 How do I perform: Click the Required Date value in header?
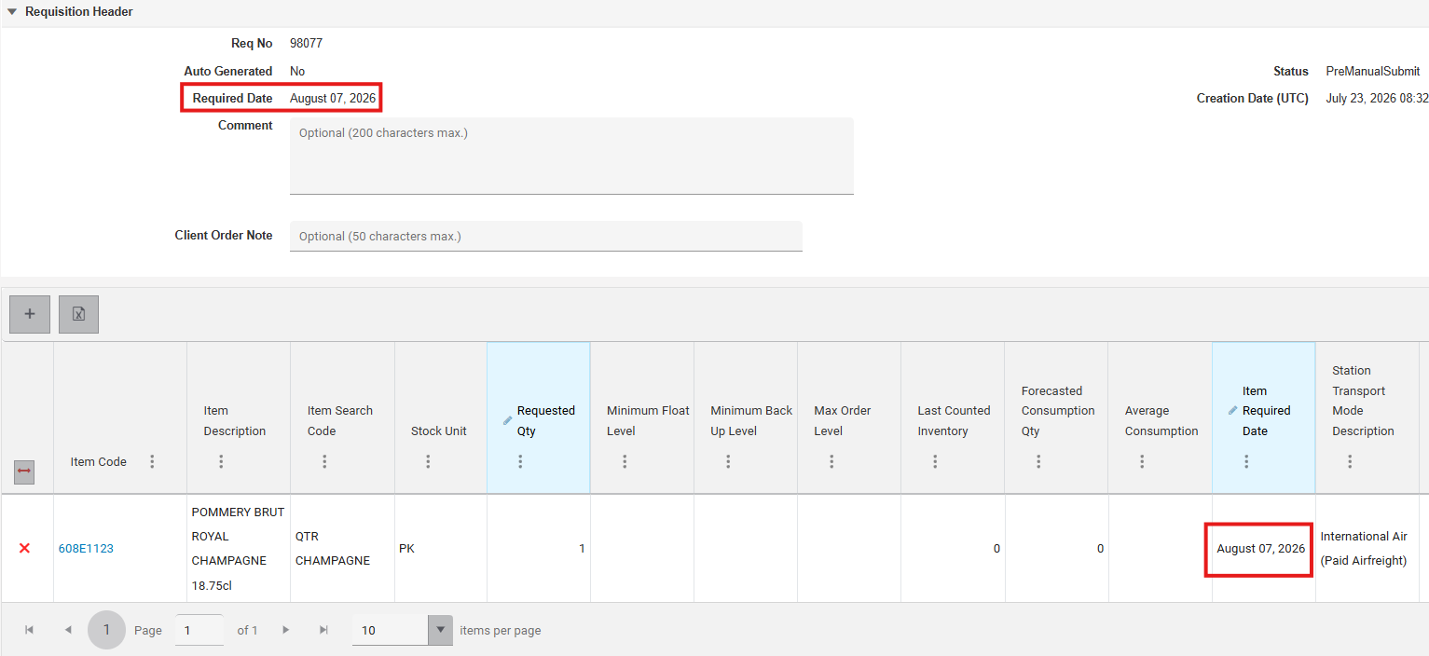click(333, 98)
